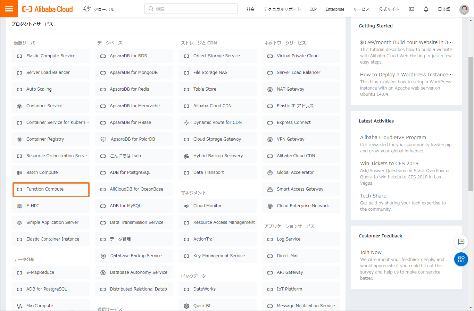Open the 公式サイト menu item
The height and width of the screenshot is (311, 474).
[389, 9]
